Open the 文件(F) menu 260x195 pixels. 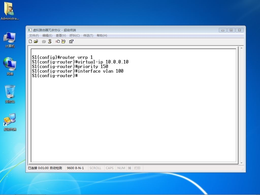coord(34,36)
